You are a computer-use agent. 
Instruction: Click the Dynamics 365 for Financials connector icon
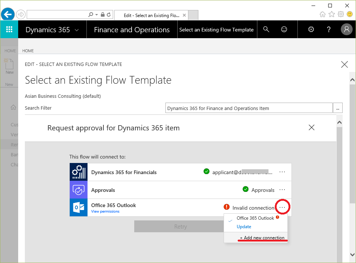point(79,172)
